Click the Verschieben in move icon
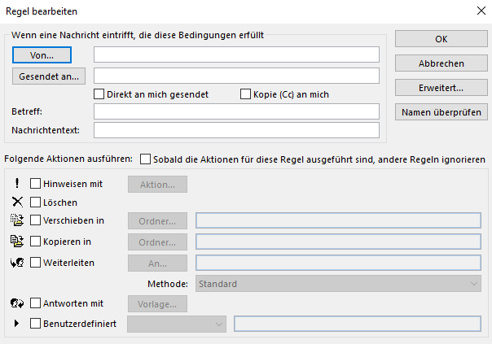The width and height of the screenshot is (492, 344). click(x=17, y=220)
